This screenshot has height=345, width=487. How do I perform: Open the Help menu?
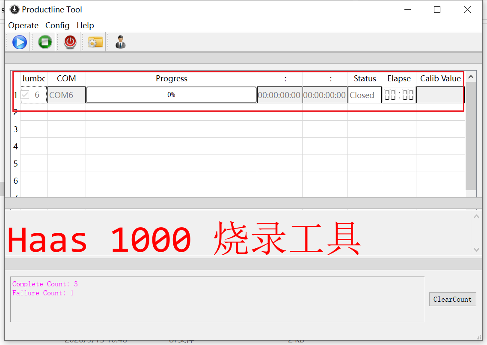click(86, 25)
